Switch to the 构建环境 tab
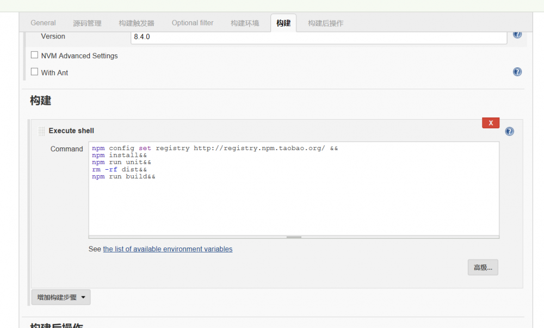The height and width of the screenshot is (328, 544). tap(245, 23)
